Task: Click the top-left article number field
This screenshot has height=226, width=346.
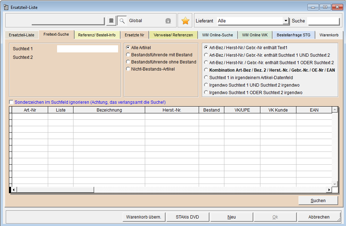Action: [x=68, y=21]
